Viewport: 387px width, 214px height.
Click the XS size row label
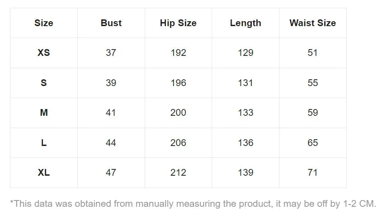(44, 53)
